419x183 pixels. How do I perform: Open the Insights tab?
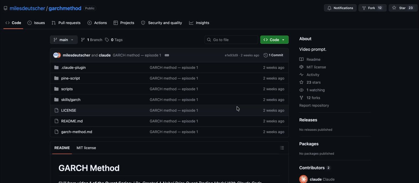point(199,23)
